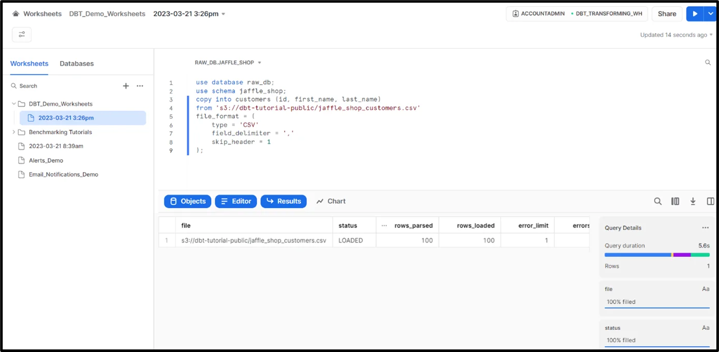This screenshot has width=719, height=352.
Task: Click the Query duration colored bar
Action: click(x=656, y=255)
